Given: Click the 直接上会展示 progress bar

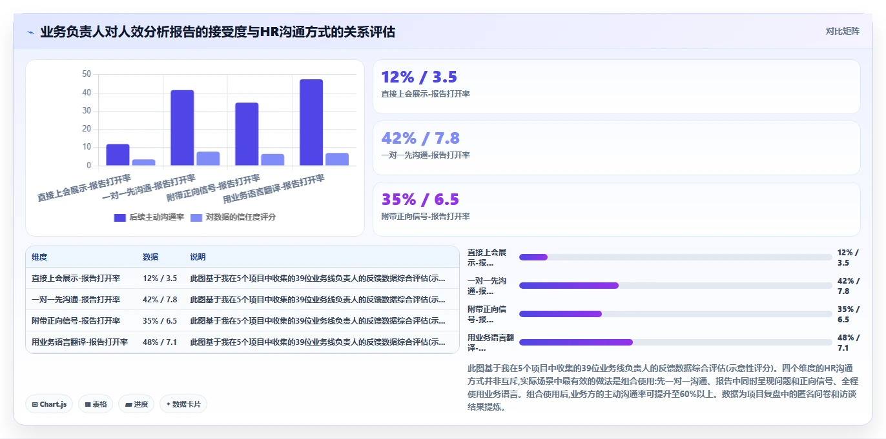Looking at the screenshot, I should click(675, 257).
